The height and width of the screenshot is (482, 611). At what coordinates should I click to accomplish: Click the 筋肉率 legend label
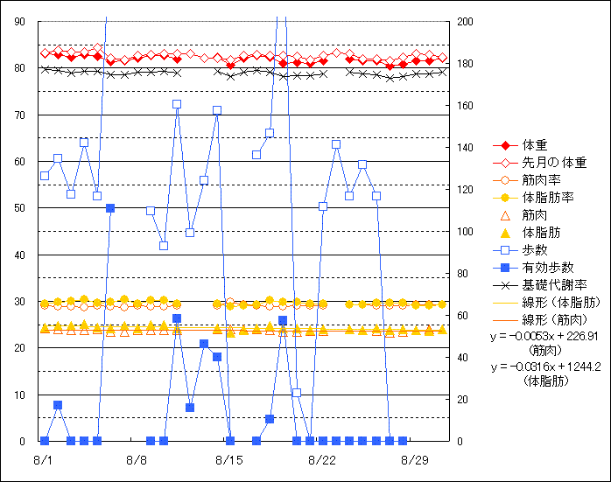542,180
